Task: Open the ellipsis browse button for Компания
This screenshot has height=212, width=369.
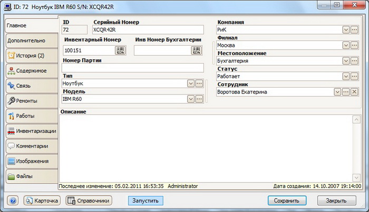Action: click(x=354, y=30)
